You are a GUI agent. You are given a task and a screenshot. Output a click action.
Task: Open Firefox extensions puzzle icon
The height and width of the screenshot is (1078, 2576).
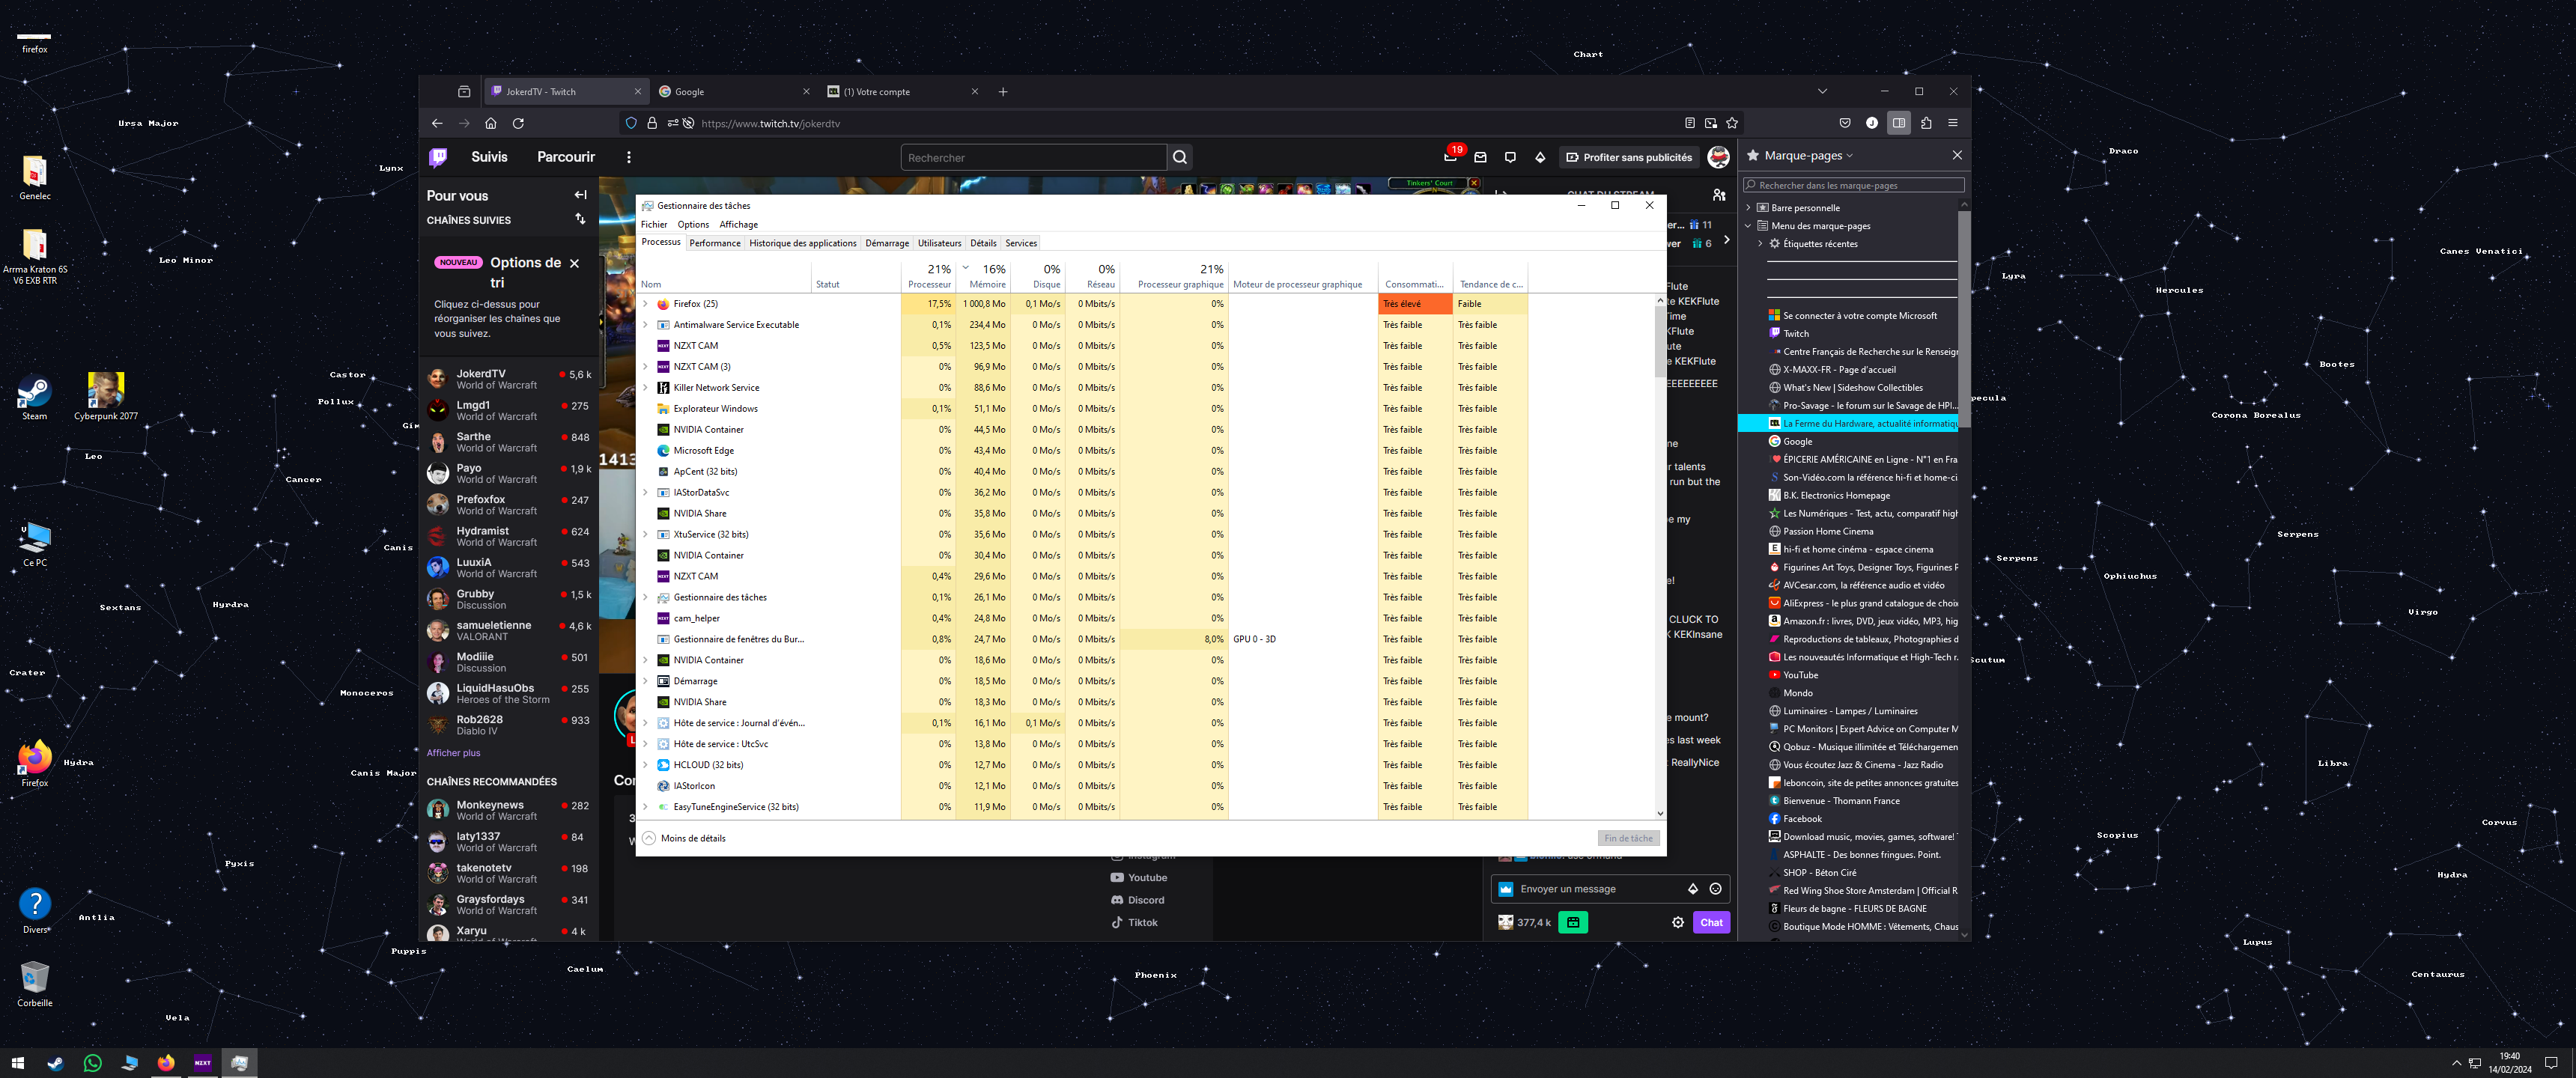1926,123
